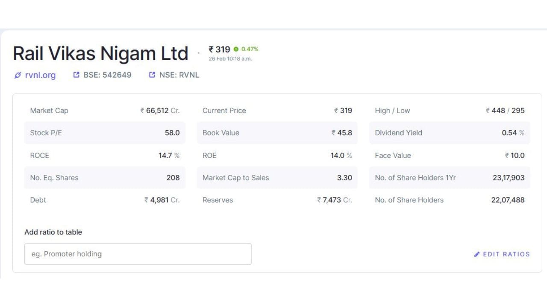Click the Dividend Yield label
The height and width of the screenshot is (307, 547).
(x=398, y=133)
